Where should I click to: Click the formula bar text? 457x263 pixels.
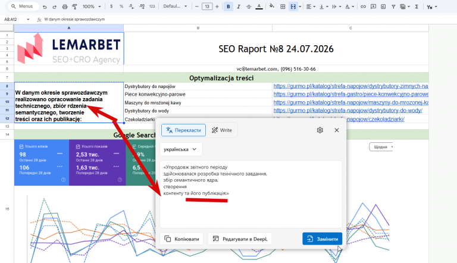(74, 19)
